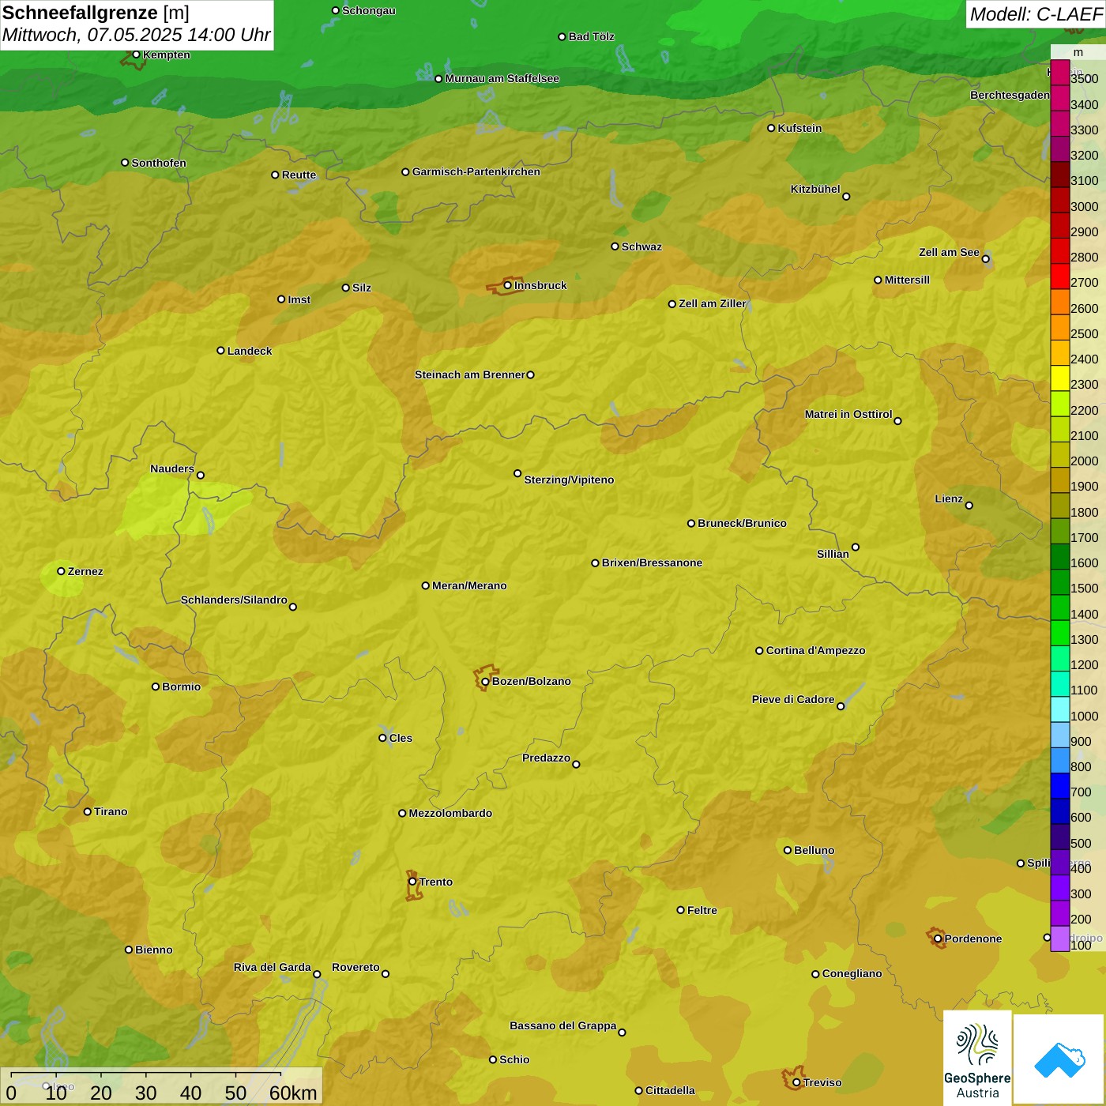This screenshot has width=1106, height=1106.
Task: Click the 'Predazzo' town label
Action: 546,758
